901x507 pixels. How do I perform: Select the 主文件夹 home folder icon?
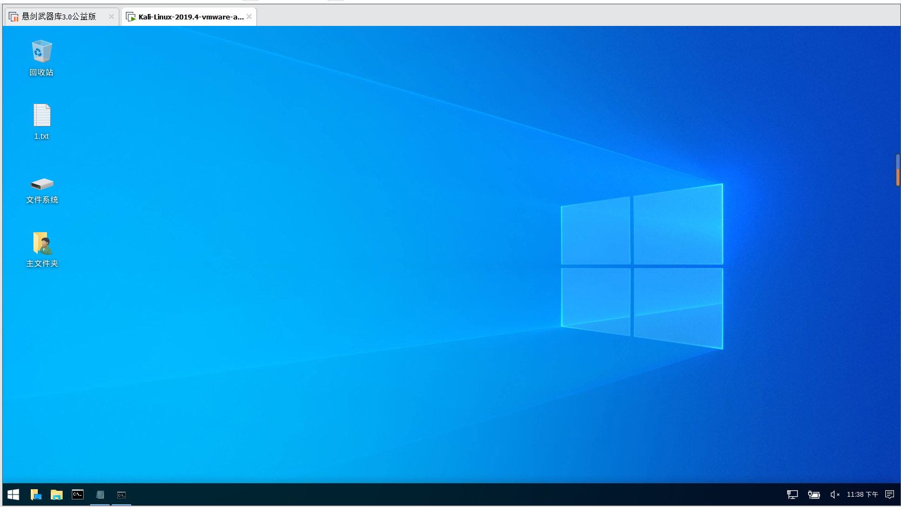coord(42,249)
